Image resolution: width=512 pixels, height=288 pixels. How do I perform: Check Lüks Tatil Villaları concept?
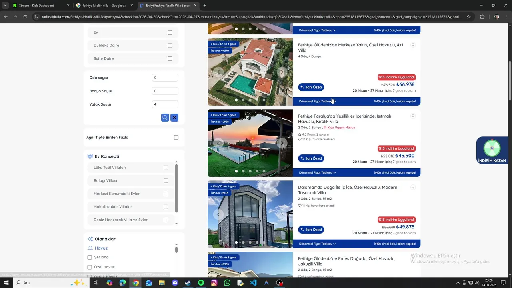pyautogui.click(x=166, y=168)
